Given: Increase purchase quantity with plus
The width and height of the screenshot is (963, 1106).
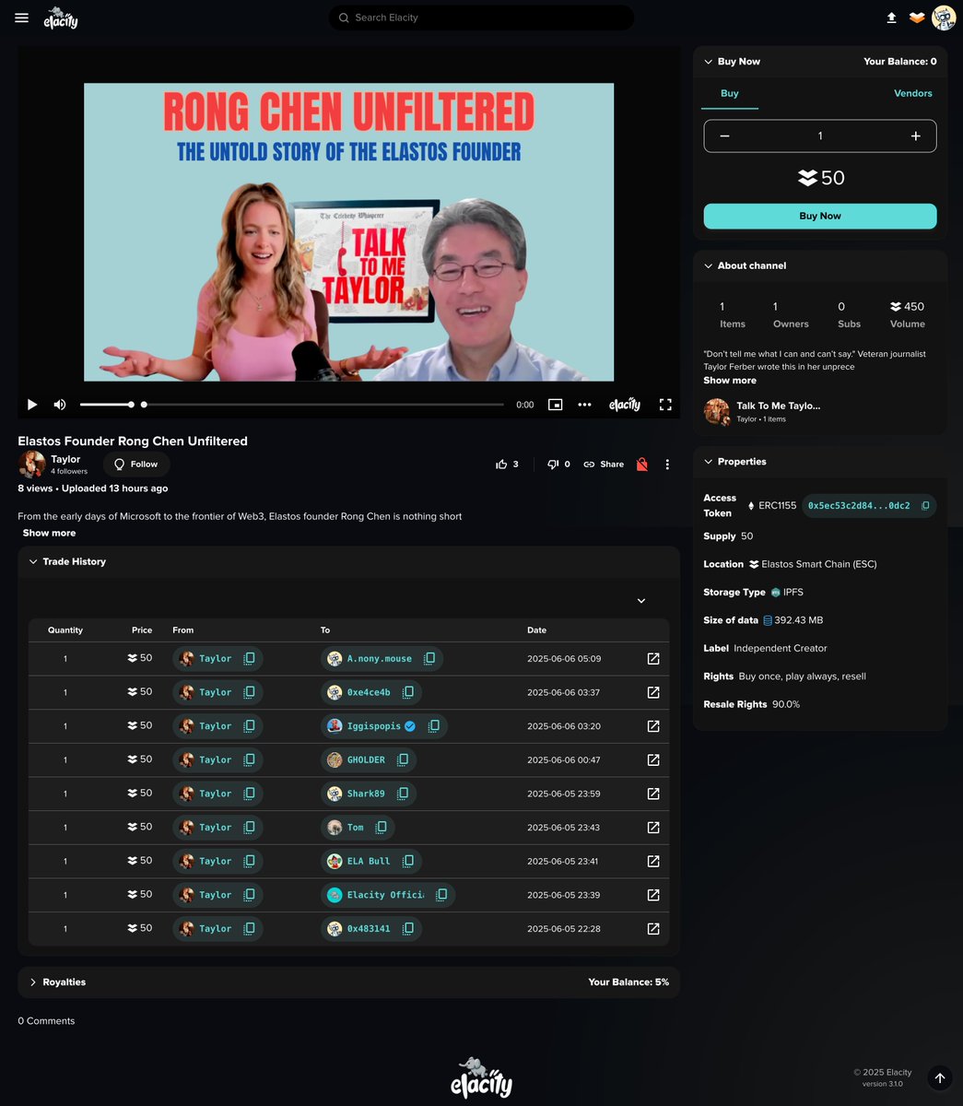Looking at the screenshot, I should 915,136.
